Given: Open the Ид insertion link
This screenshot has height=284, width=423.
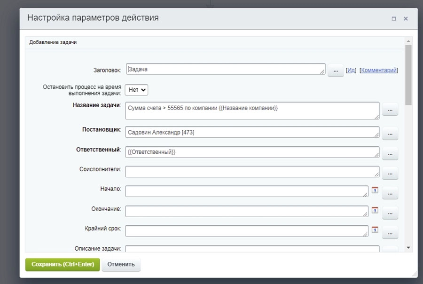Looking at the screenshot, I should coord(350,69).
